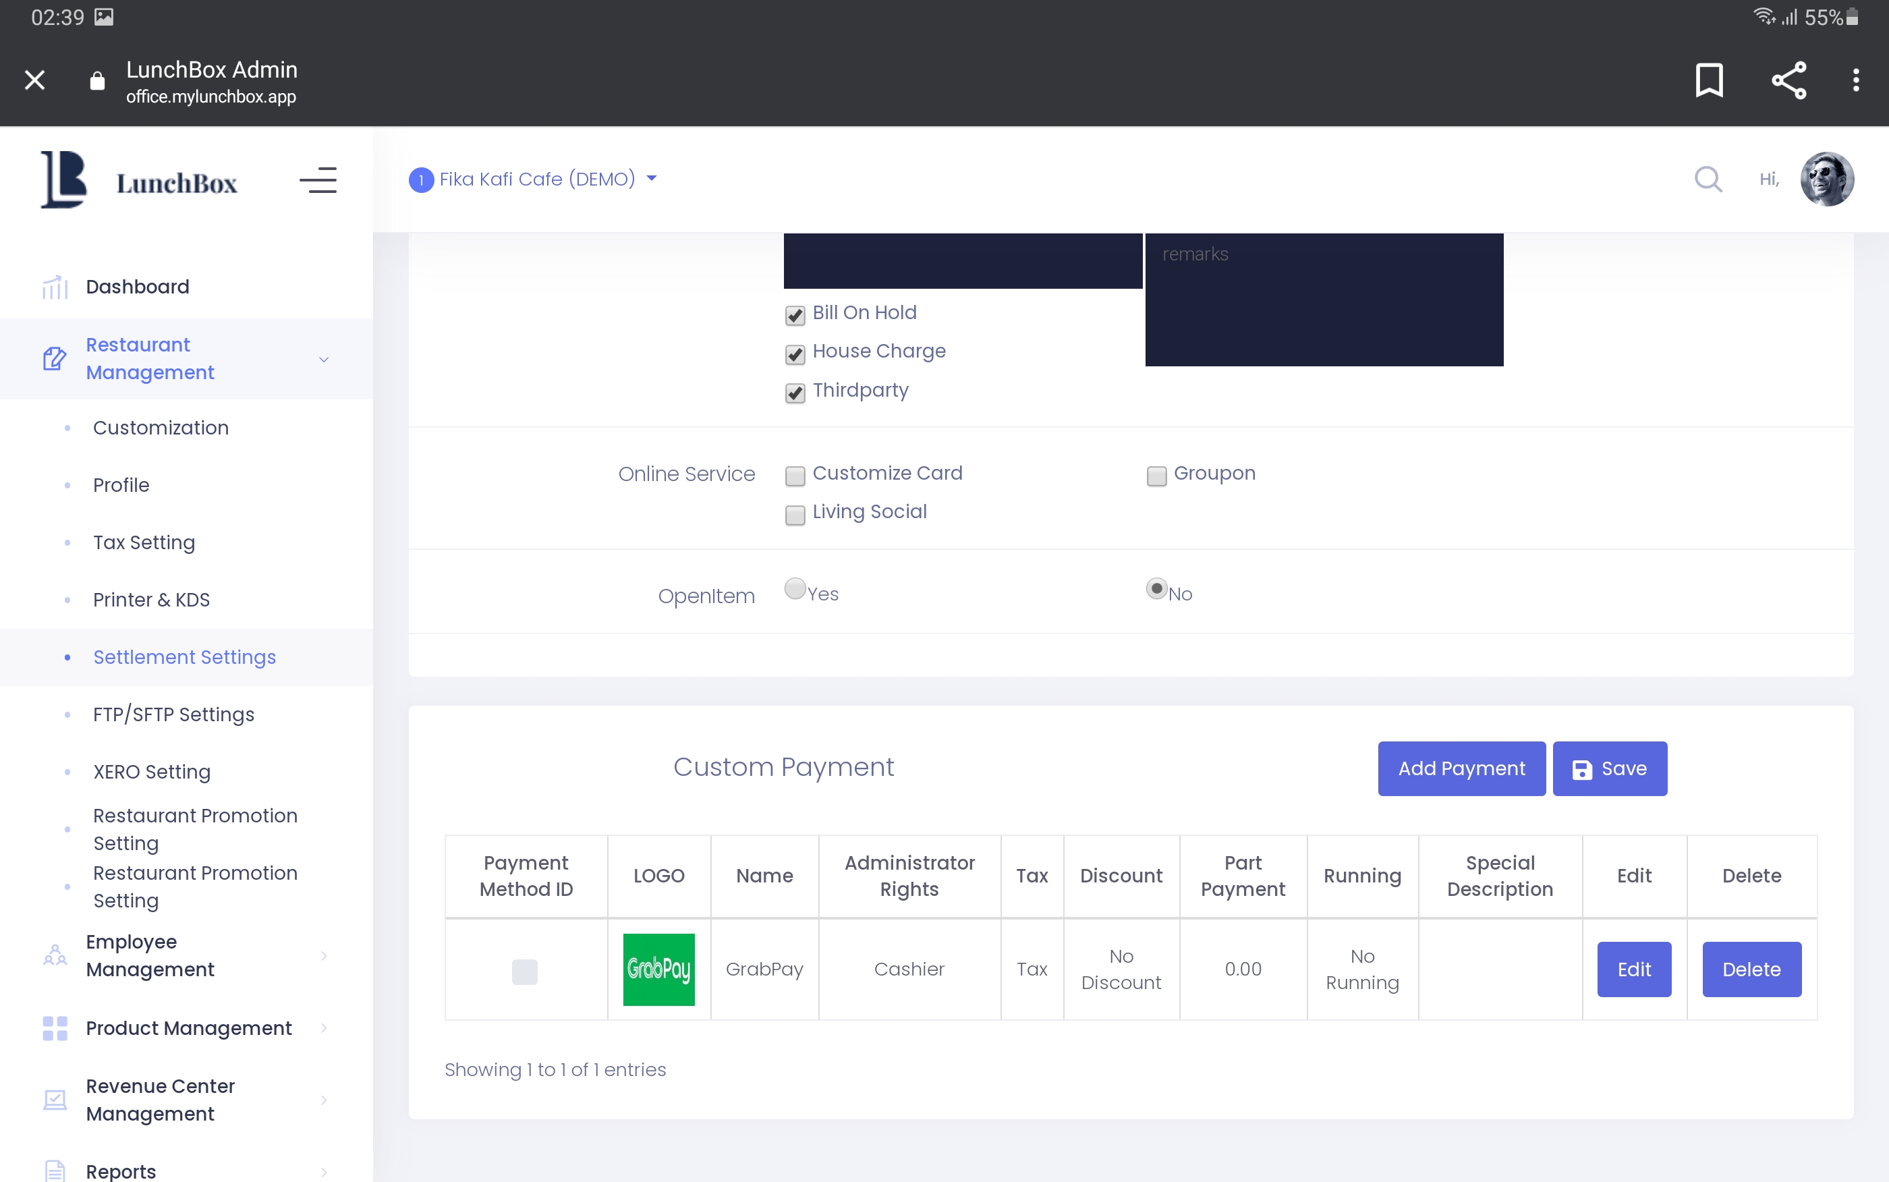
Task: Go to Printer & KDS page
Action: (x=151, y=600)
